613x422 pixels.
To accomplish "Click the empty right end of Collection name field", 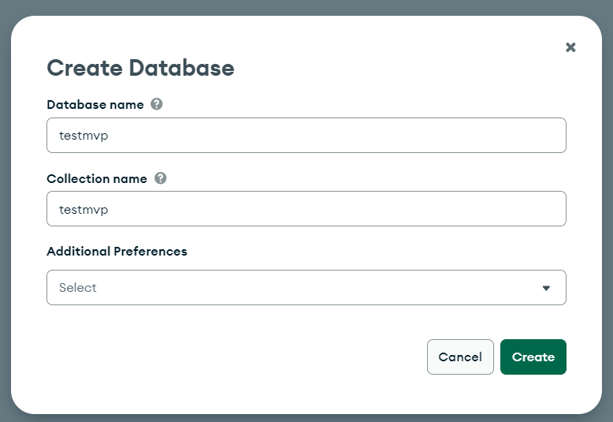I will [512, 209].
